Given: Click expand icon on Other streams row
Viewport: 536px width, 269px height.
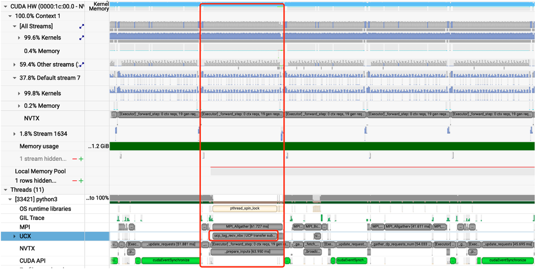Looking at the screenshot, I should pos(81,65).
